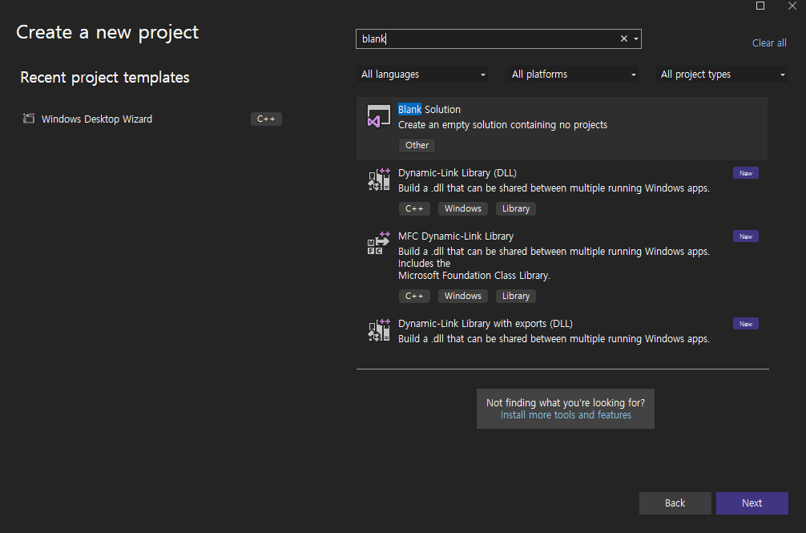Click the MFC Dynamic-Link Library template icon
Image resolution: width=806 pixels, height=533 pixels.
click(379, 243)
